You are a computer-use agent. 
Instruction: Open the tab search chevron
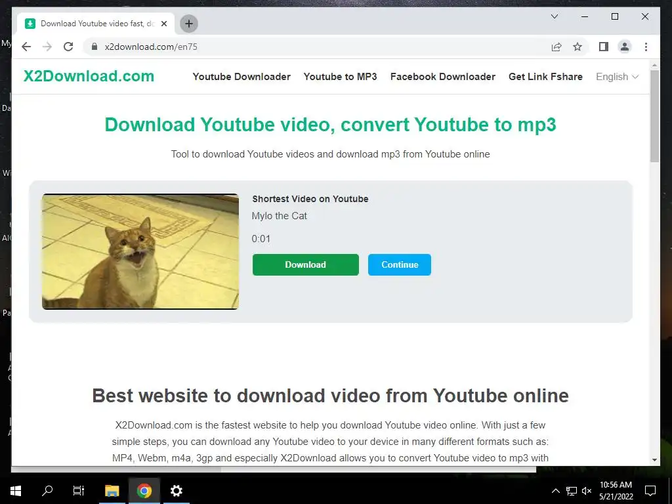[554, 16]
